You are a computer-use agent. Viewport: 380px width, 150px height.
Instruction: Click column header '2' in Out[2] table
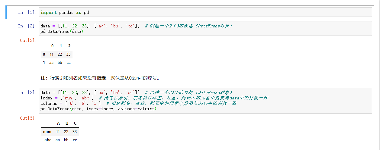point(69,46)
